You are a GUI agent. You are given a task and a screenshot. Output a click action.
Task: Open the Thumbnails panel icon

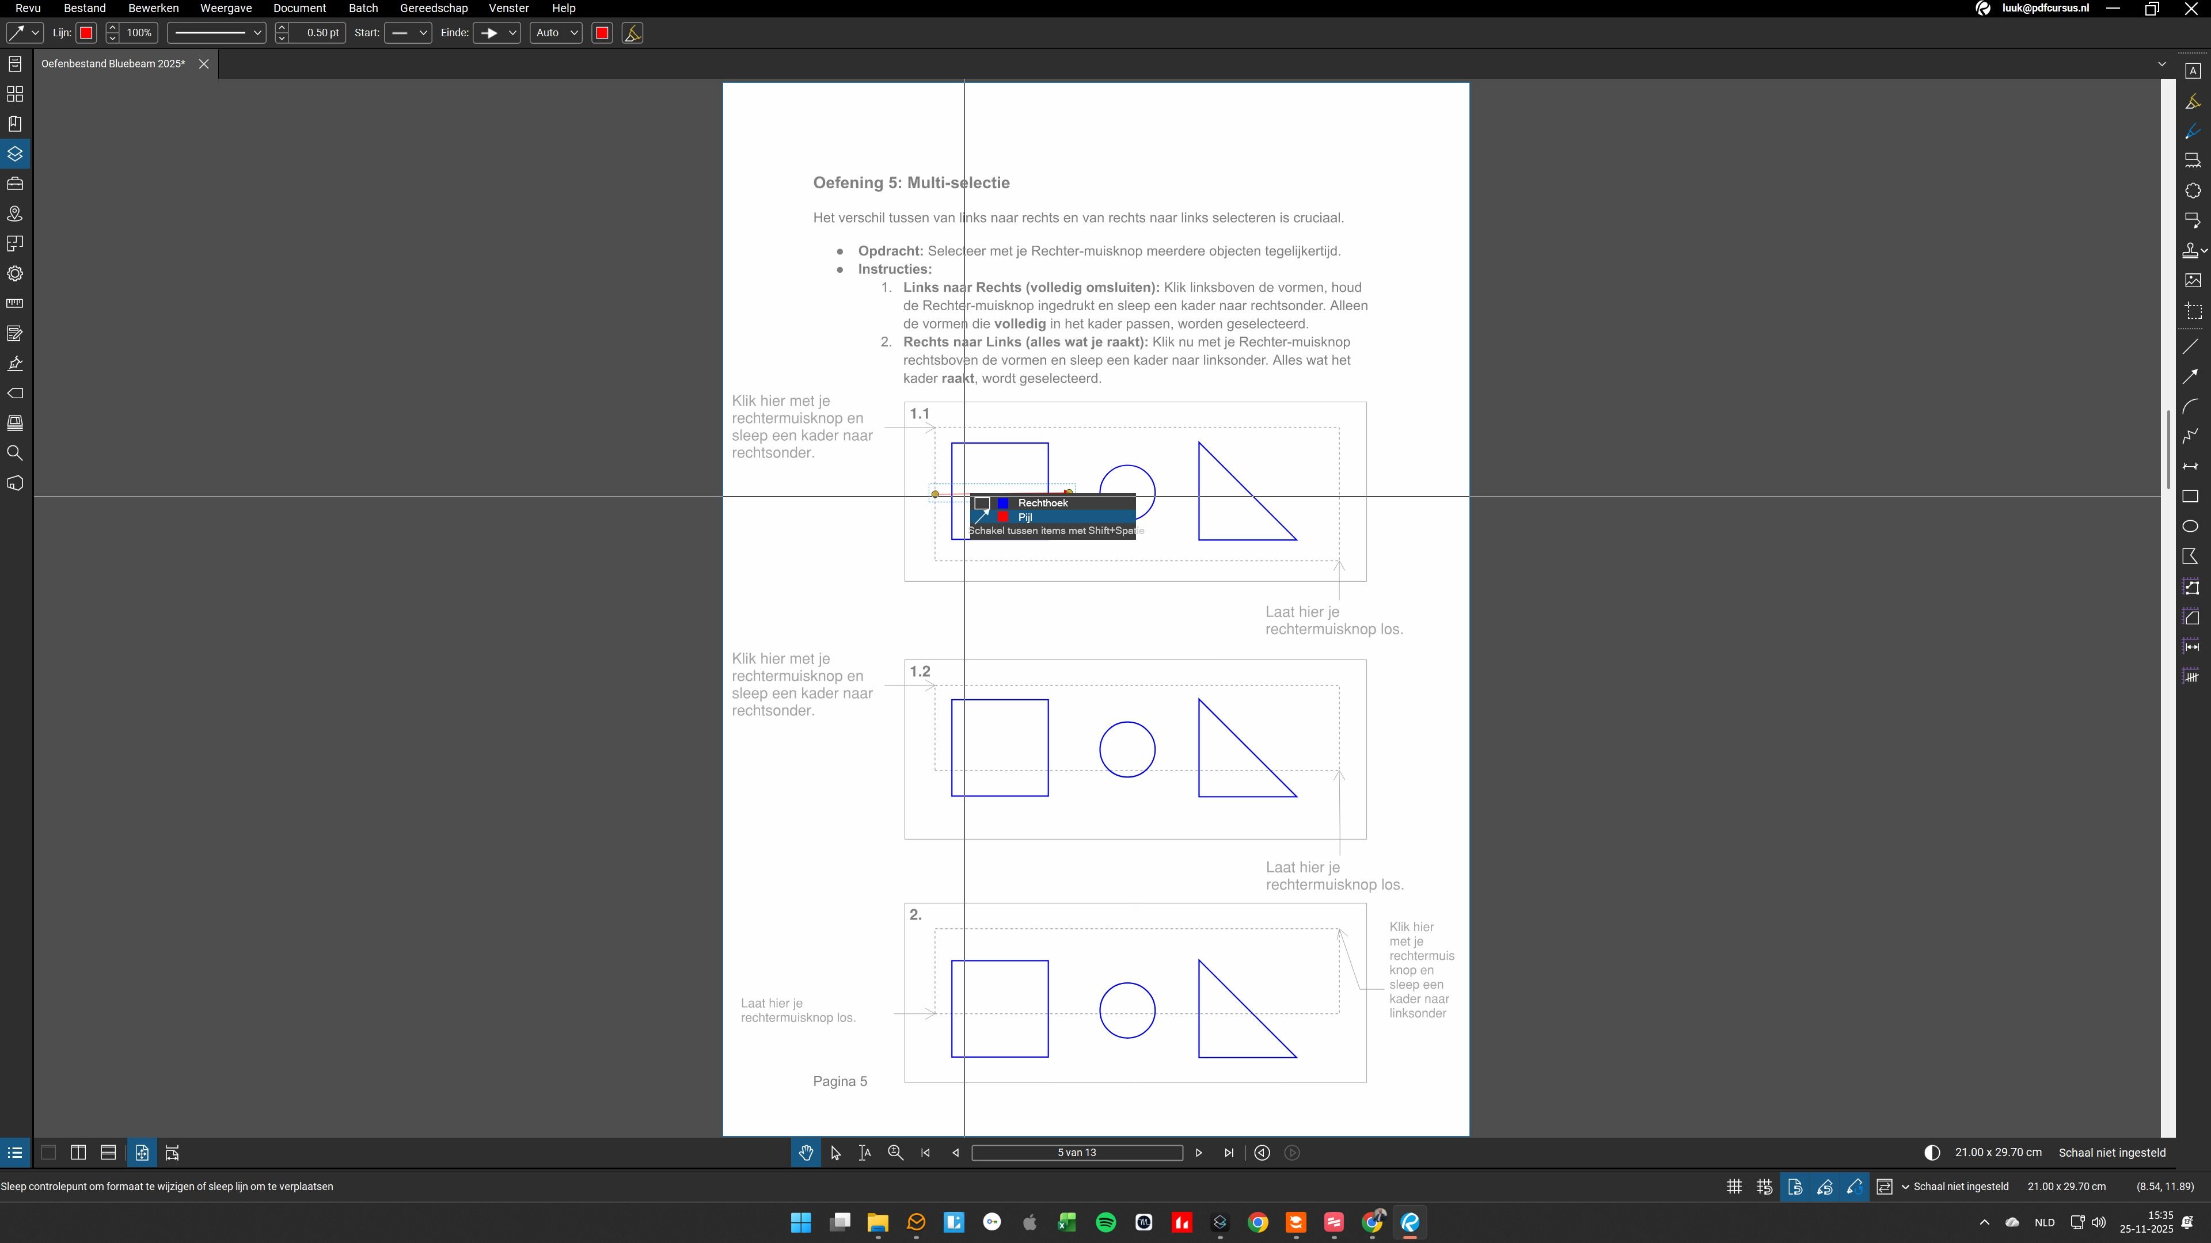tap(14, 94)
